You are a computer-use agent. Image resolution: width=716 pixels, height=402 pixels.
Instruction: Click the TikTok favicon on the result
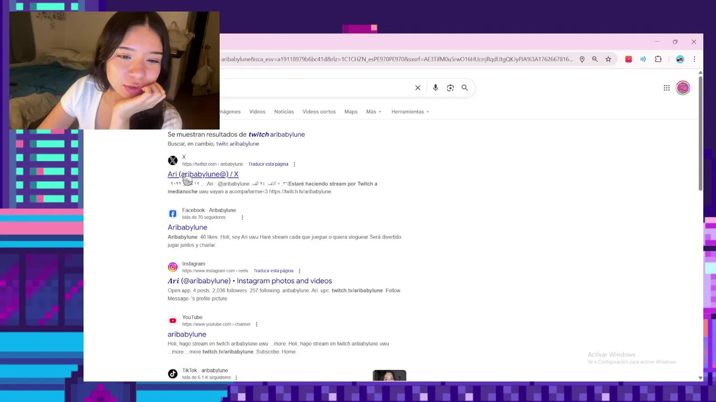click(x=173, y=374)
